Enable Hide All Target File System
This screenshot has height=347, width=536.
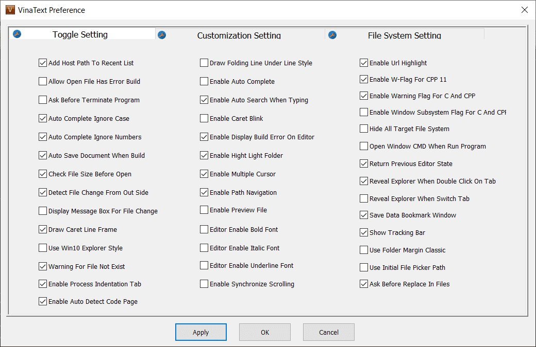(x=364, y=129)
